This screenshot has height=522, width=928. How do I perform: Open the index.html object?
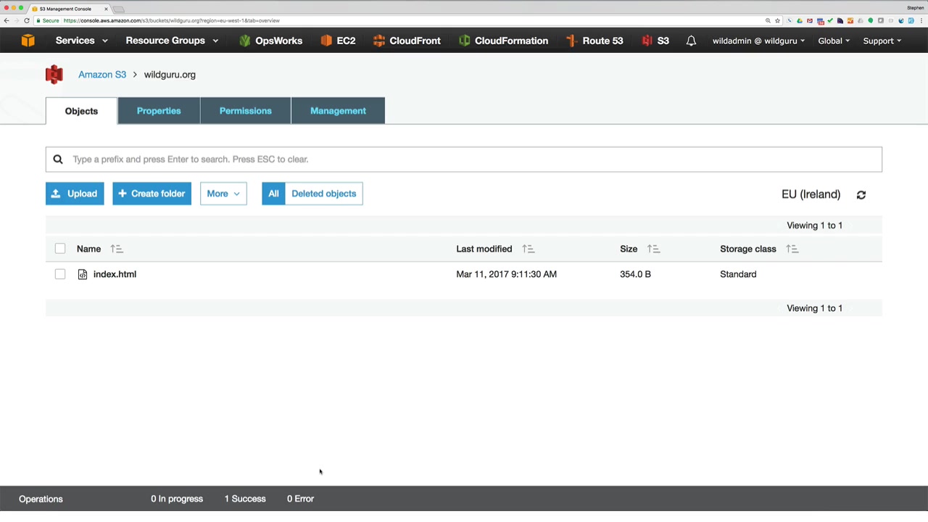(115, 274)
